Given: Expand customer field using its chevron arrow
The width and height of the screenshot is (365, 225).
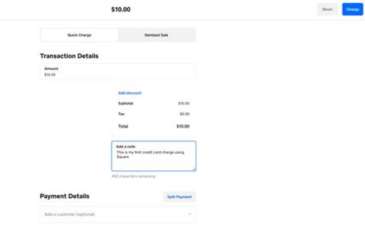Looking at the screenshot, I should [190, 214].
